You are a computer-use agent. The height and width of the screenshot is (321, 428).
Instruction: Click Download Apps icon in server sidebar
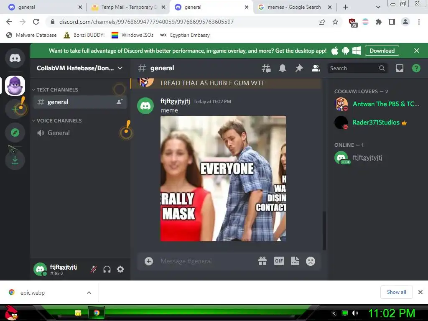point(15,160)
